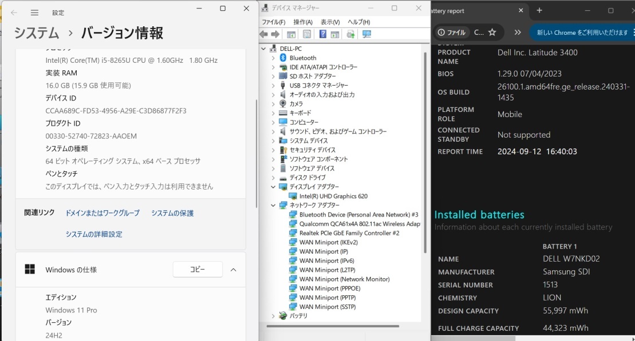This screenshot has height=341, width=635.
Task: Expand the IDE ATA/ATAPI コントローラー node
Action: tap(273, 67)
